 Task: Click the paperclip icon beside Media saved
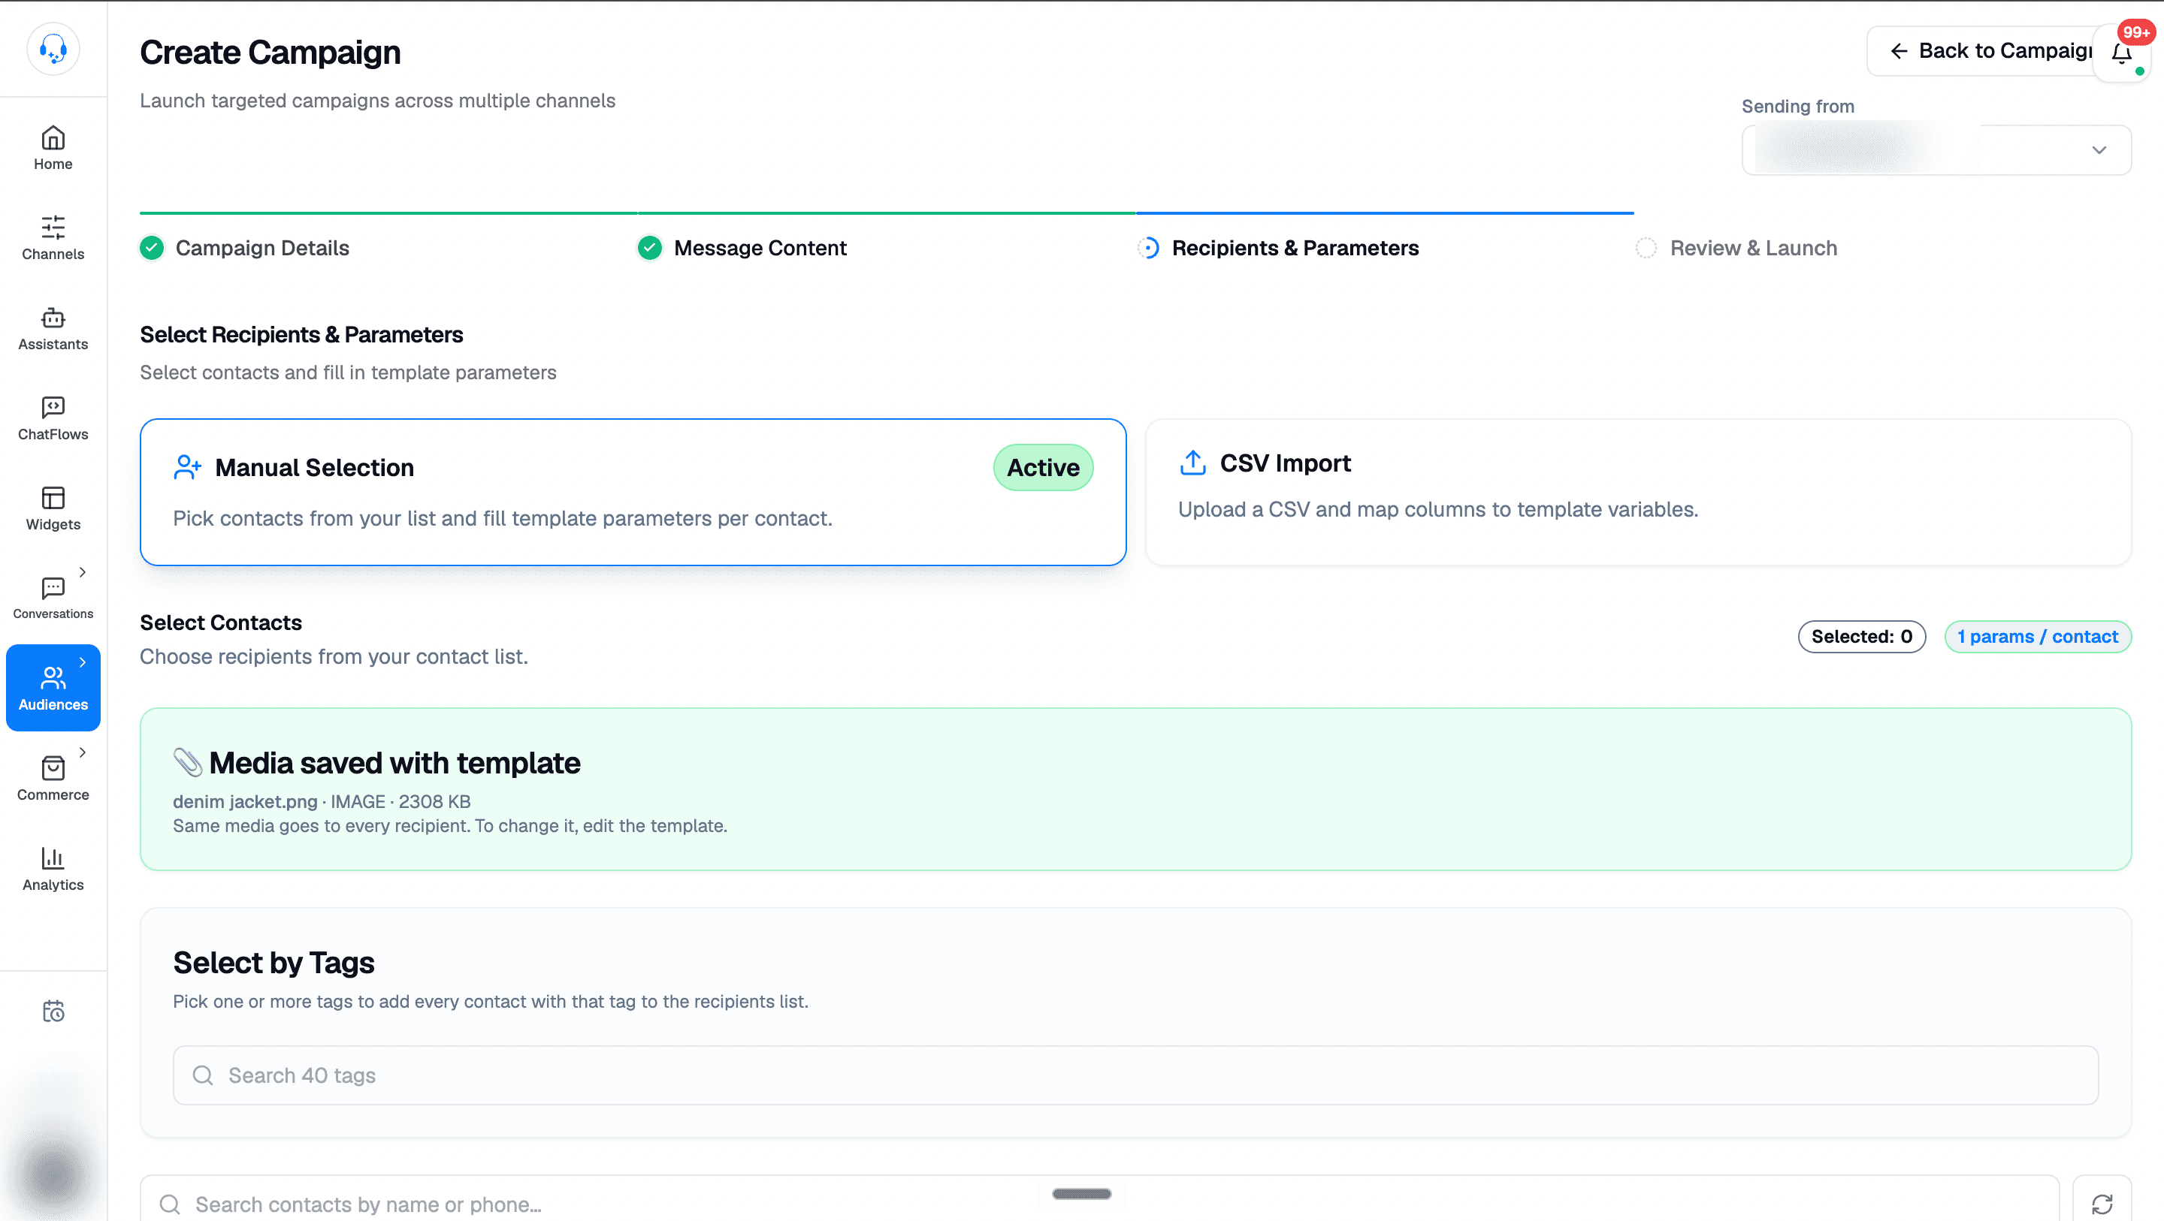(x=187, y=762)
